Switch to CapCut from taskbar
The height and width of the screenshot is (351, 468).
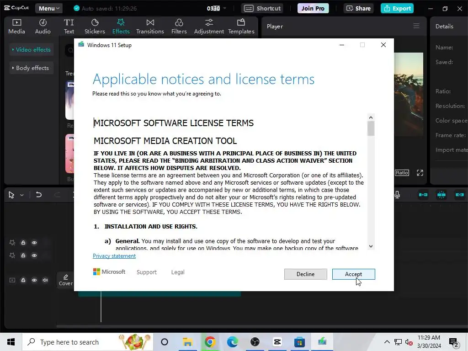(x=277, y=342)
